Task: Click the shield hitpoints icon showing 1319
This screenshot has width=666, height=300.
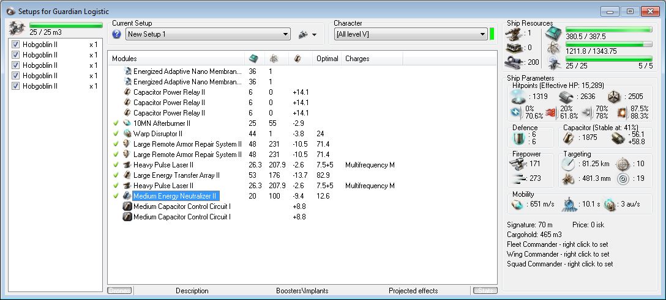Action: click(519, 97)
